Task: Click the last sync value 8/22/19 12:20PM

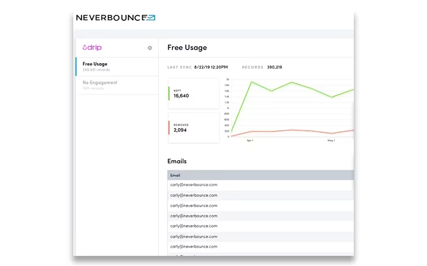Action: [x=211, y=67]
